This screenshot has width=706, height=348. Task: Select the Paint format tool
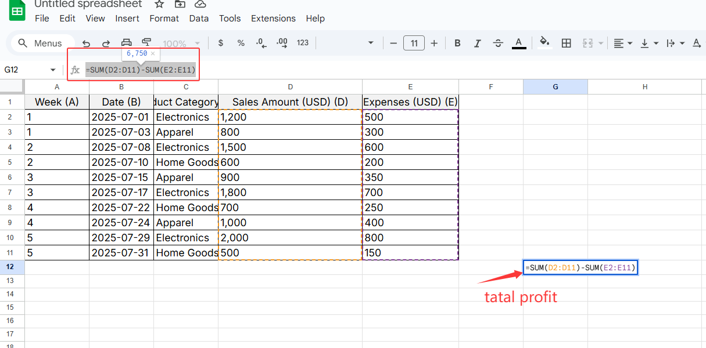click(146, 42)
